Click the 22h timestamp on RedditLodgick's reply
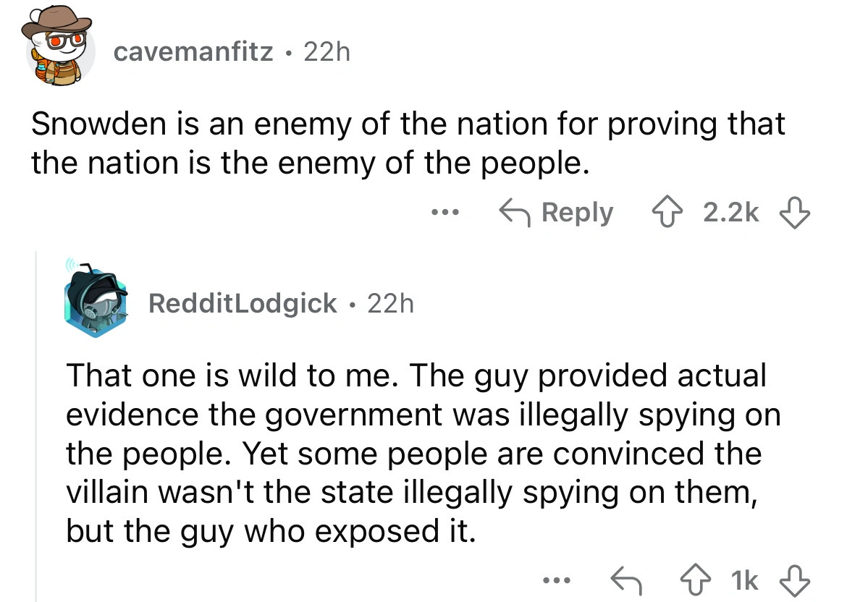 pyautogui.click(x=390, y=303)
